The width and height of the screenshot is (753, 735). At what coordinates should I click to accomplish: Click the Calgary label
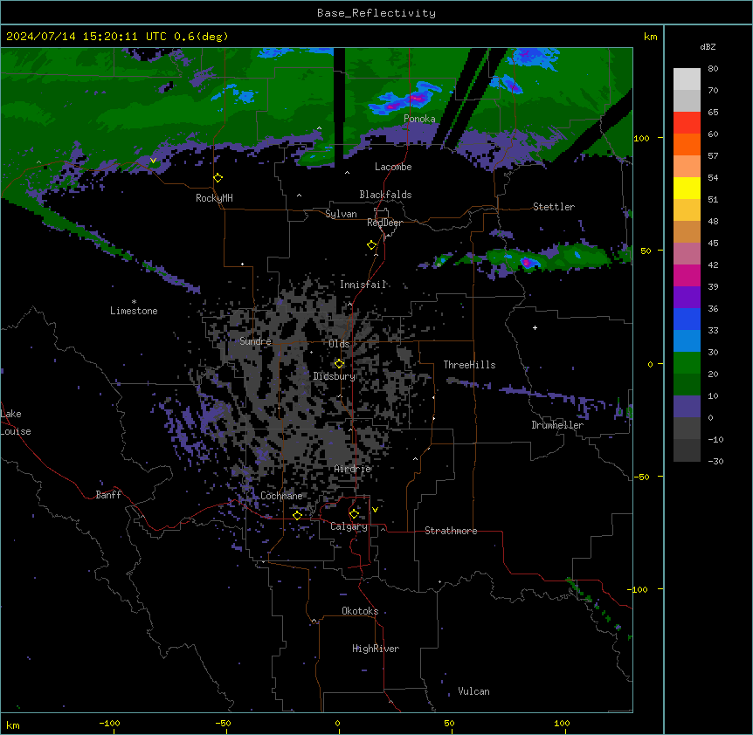(349, 526)
